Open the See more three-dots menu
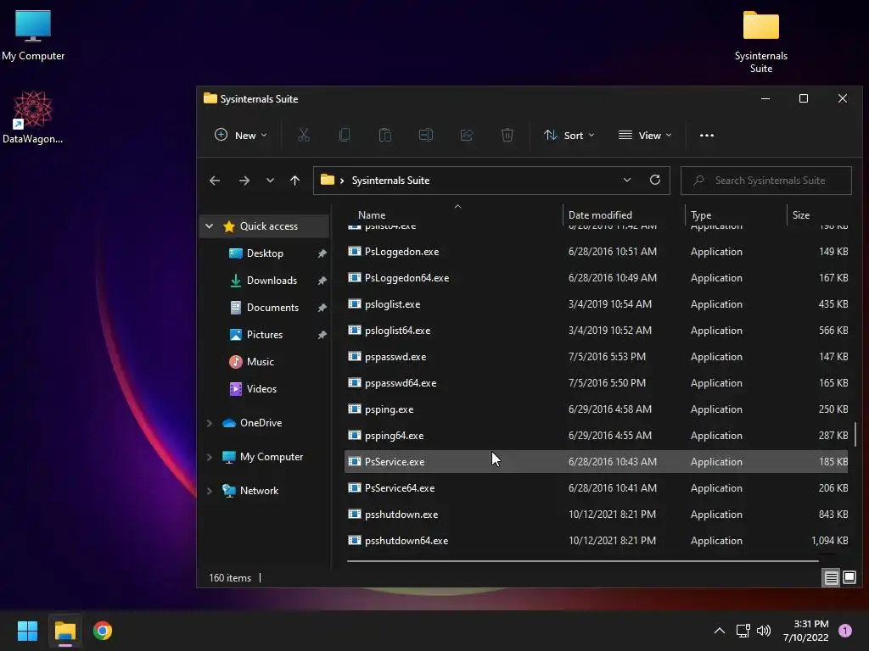The width and height of the screenshot is (869, 651). [707, 135]
